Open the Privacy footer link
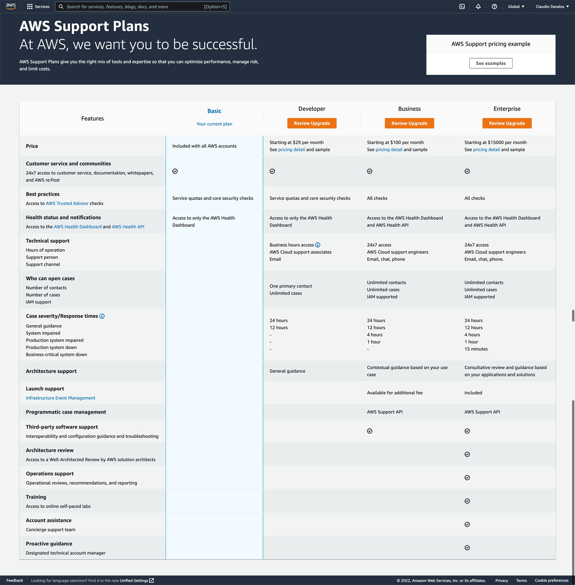The width and height of the screenshot is (575, 585). (502, 580)
